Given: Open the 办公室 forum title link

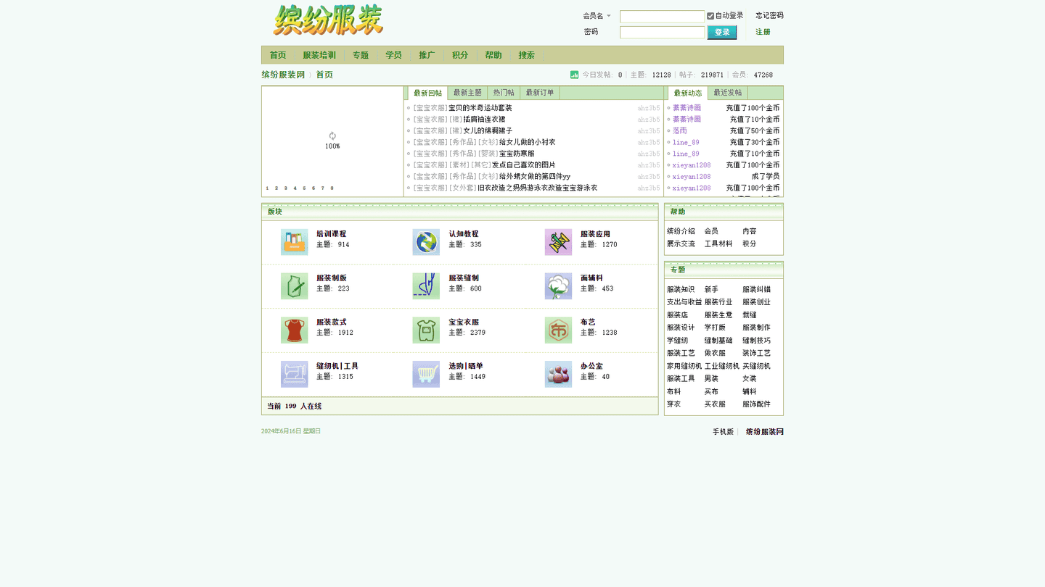Looking at the screenshot, I should point(591,366).
